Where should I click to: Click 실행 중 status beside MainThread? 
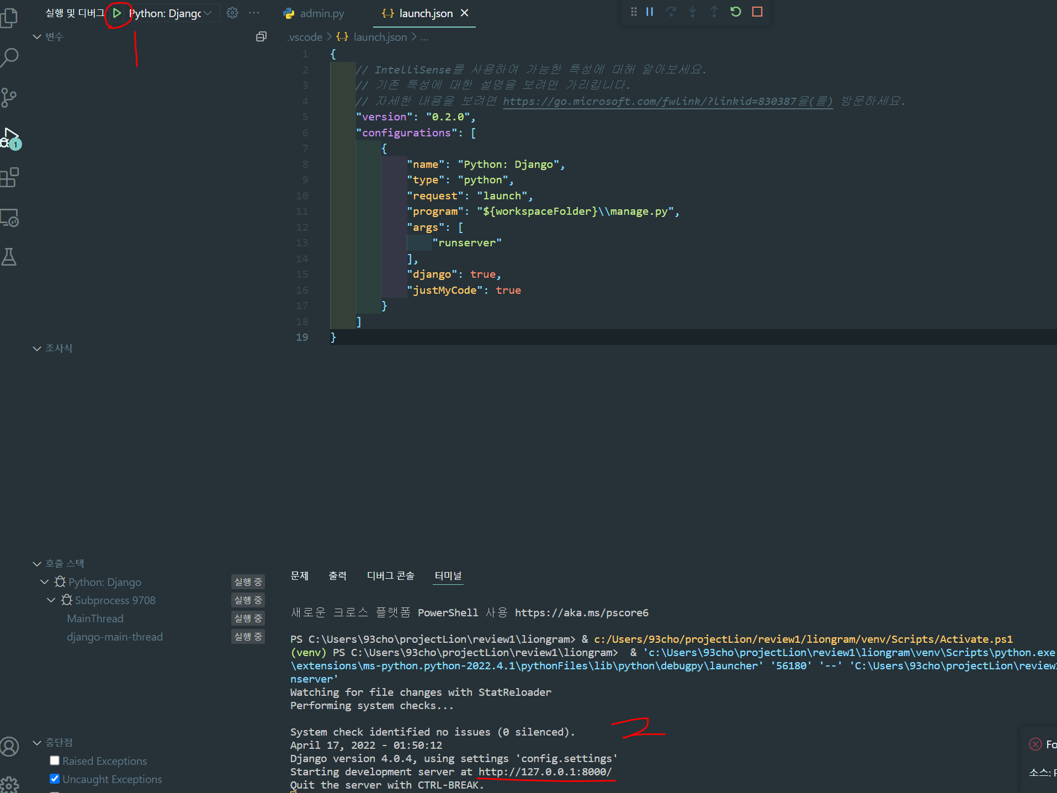248,618
